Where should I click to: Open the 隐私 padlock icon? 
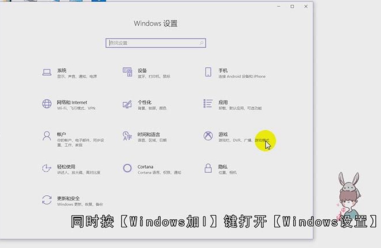click(208, 168)
